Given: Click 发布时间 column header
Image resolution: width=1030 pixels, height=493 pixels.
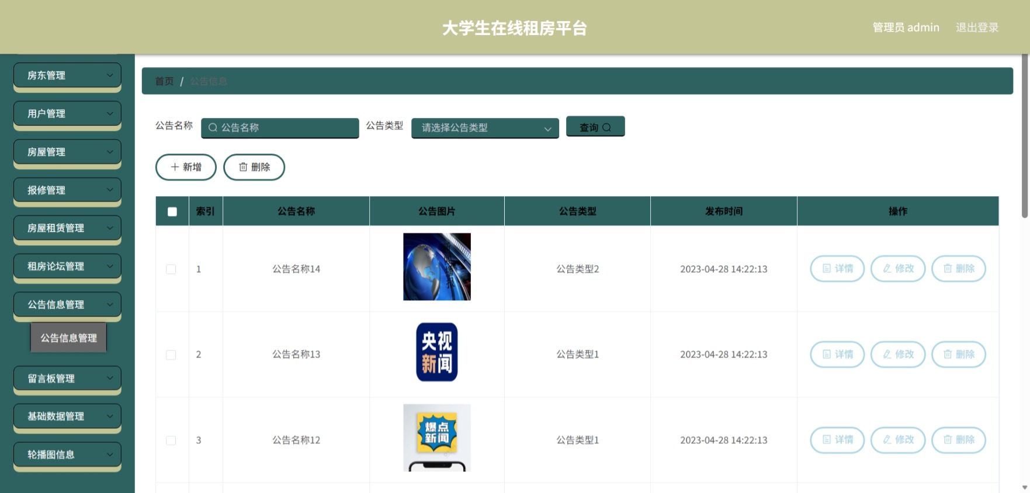Looking at the screenshot, I should pos(724,211).
